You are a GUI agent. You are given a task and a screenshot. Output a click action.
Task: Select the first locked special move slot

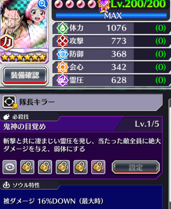pyautogui.click(x=27, y=167)
